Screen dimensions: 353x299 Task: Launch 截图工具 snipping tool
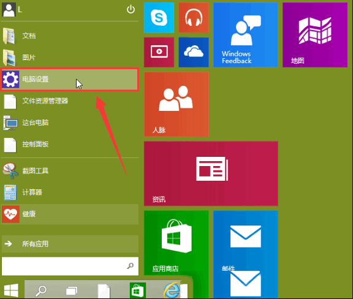coord(70,171)
